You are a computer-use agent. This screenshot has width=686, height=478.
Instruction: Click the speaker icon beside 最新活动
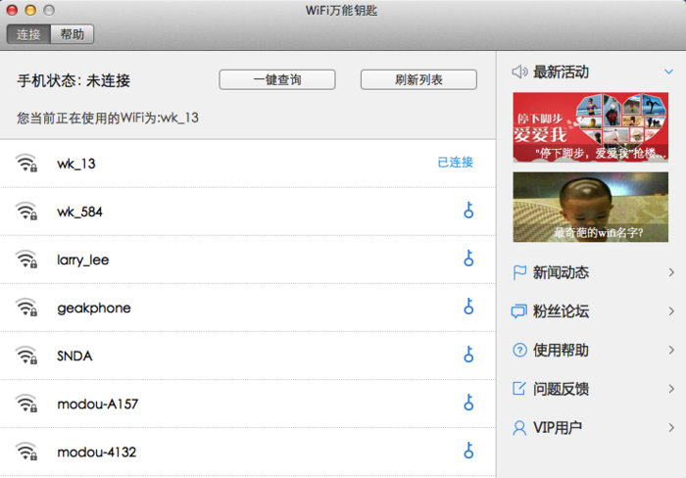coord(519,72)
